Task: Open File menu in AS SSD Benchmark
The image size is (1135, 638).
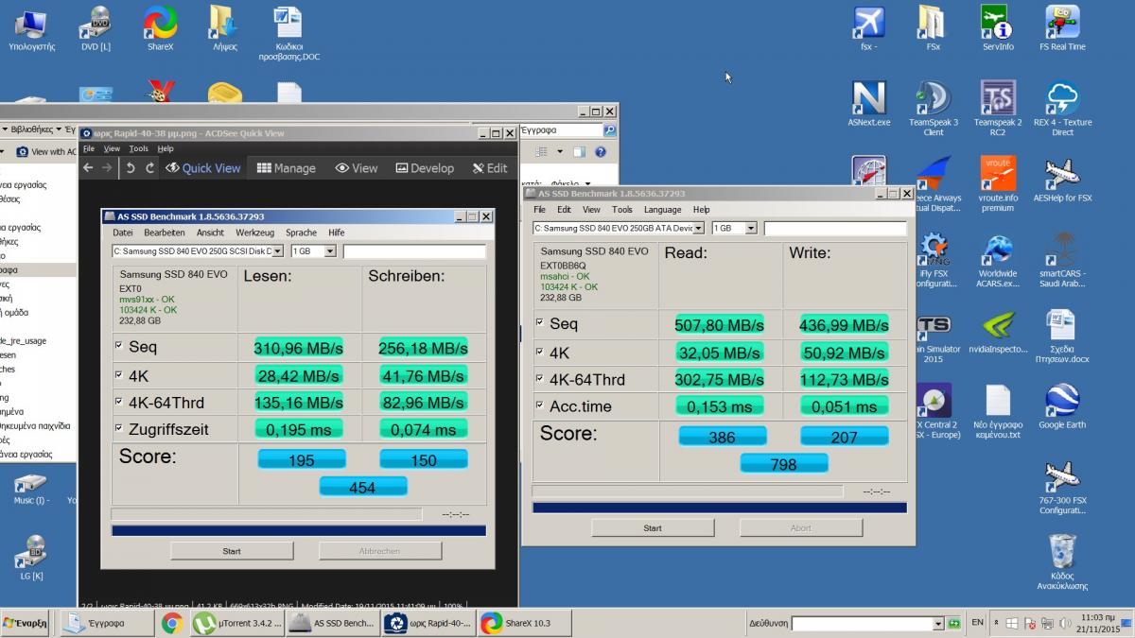Action: [539, 210]
